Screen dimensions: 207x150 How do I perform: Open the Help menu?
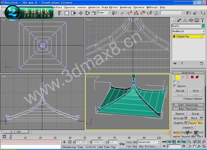[162, 7]
